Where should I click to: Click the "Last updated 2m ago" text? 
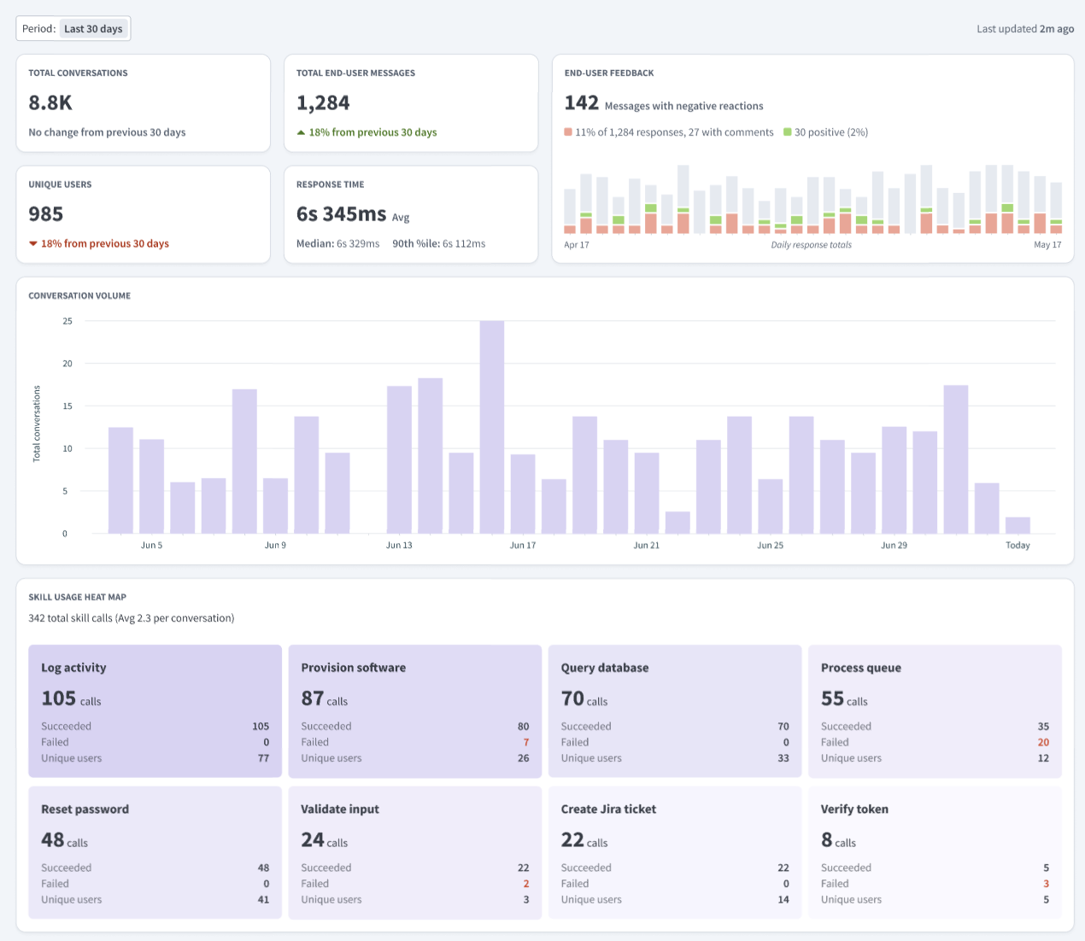(x=1025, y=29)
